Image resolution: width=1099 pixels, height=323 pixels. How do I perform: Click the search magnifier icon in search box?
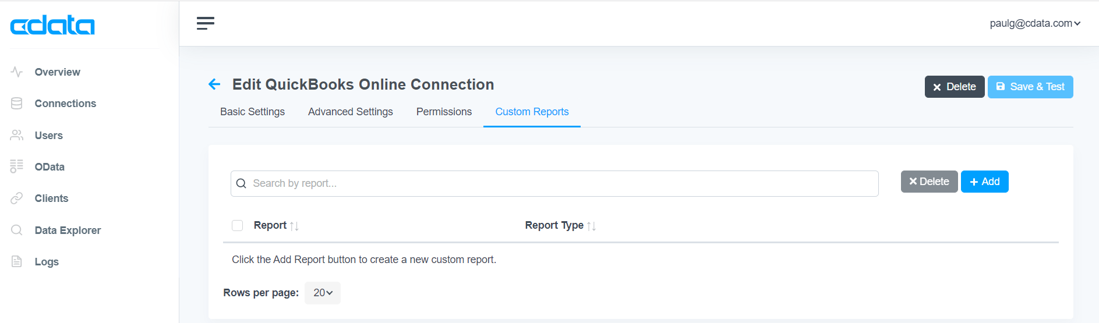(241, 183)
